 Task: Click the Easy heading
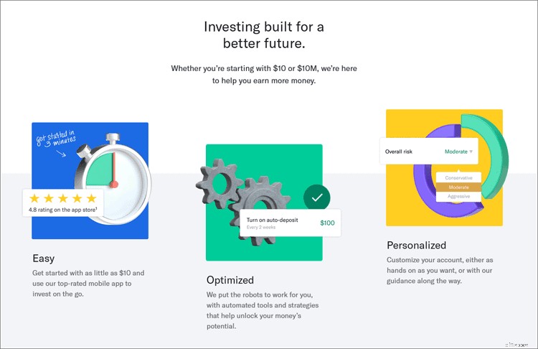[x=44, y=259]
